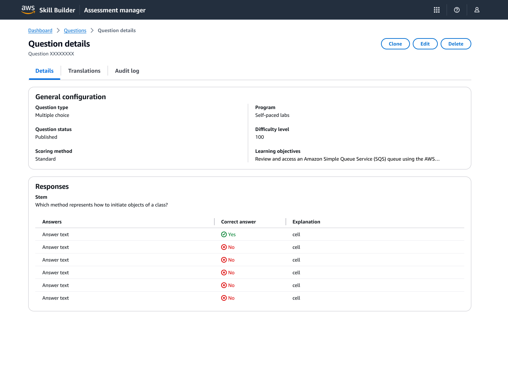
Task: Switch to the Translations tab
Action: pyautogui.click(x=84, y=71)
